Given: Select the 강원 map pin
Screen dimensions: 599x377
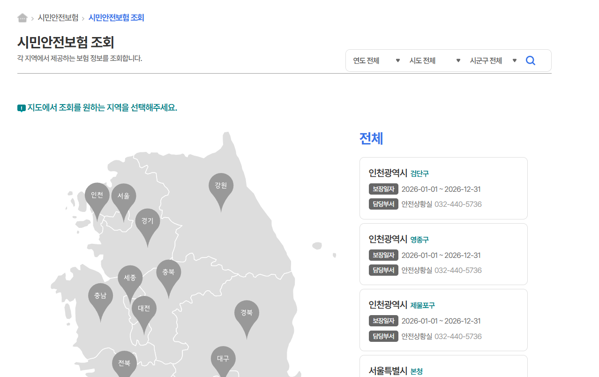Looking at the screenshot, I should (221, 186).
